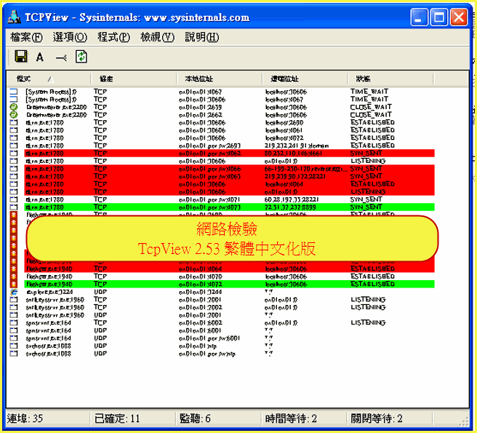The image size is (477, 433).
Task: Open the 檔案(F) menu
Action: point(25,37)
